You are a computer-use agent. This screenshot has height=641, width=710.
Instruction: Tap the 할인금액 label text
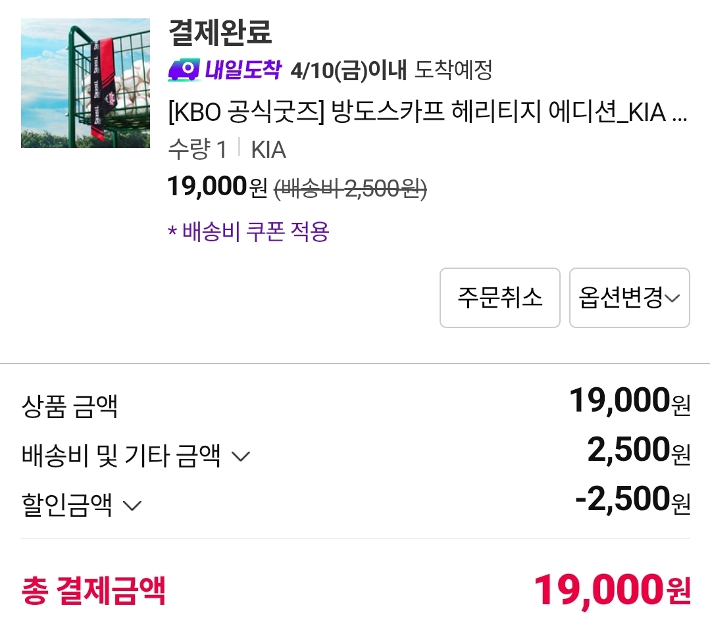66,506
